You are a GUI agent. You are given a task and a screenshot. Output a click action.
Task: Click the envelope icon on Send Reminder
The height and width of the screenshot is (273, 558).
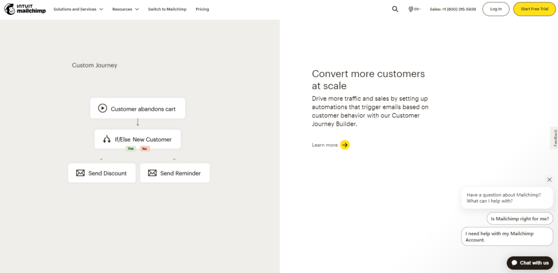tap(153, 173)
